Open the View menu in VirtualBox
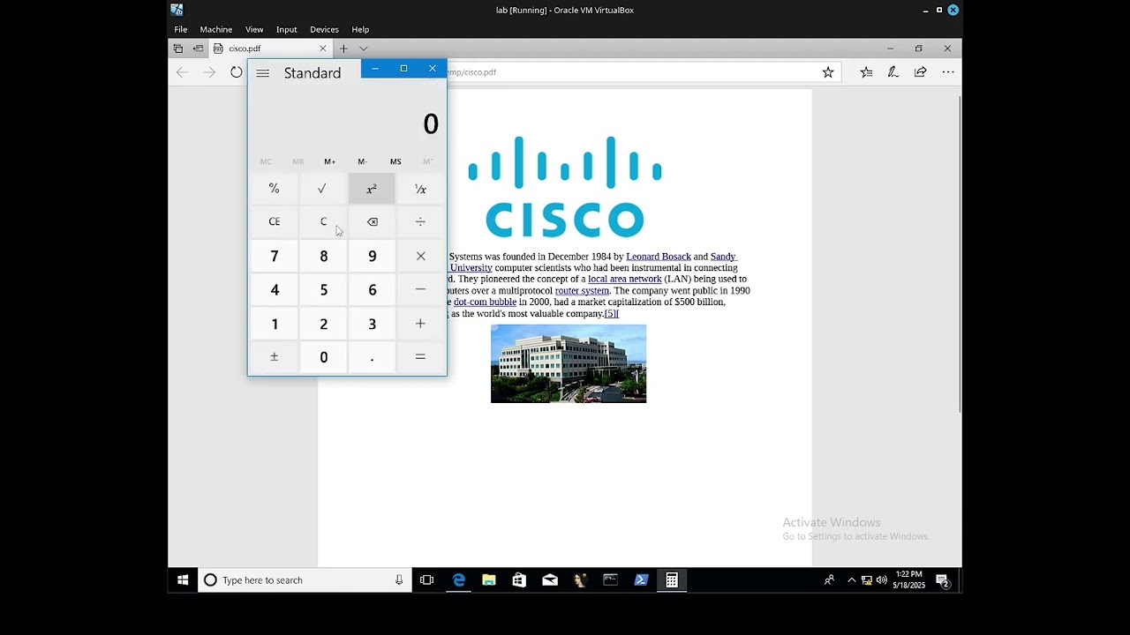The width and height of the screenshot is (1130, 635). click(254, 29)
